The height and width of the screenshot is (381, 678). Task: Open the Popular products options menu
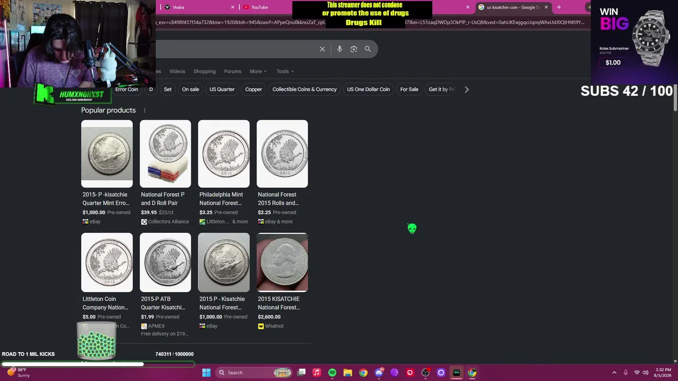(145, 111)
